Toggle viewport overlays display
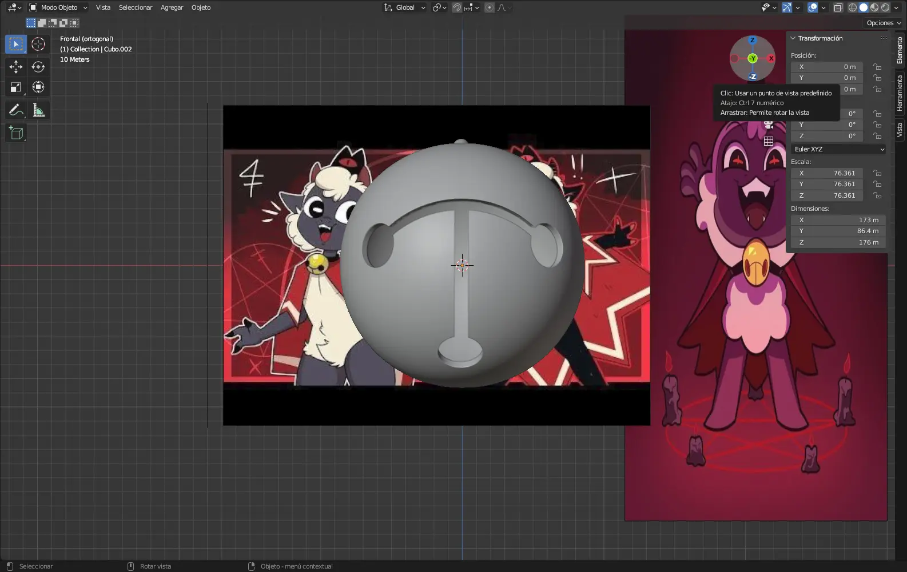The image size is (907, 572). (x=813, y=7)
